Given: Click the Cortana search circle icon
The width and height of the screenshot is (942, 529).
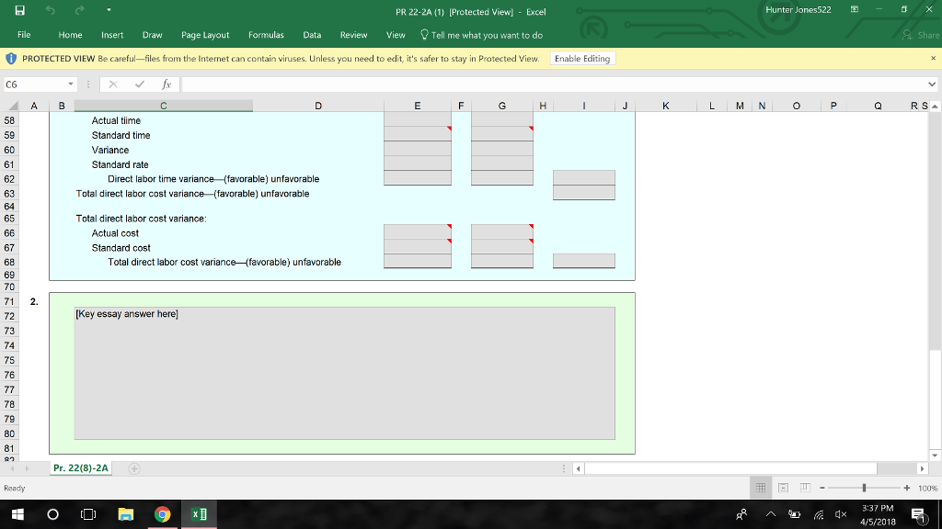Looking at the screenshot, I should 52,514.
